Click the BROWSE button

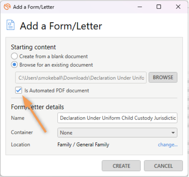pyautogui.click(x=163, y=77)
